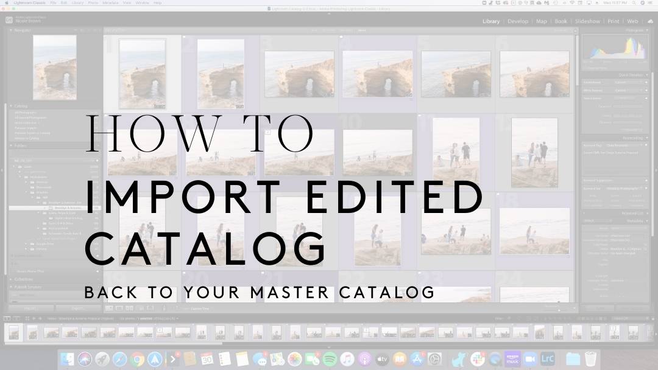The height and width of the screenshot is (370, 658).
Task: Open Spotify from the dock
Action: pyautogui.click(x=330, y=359)
